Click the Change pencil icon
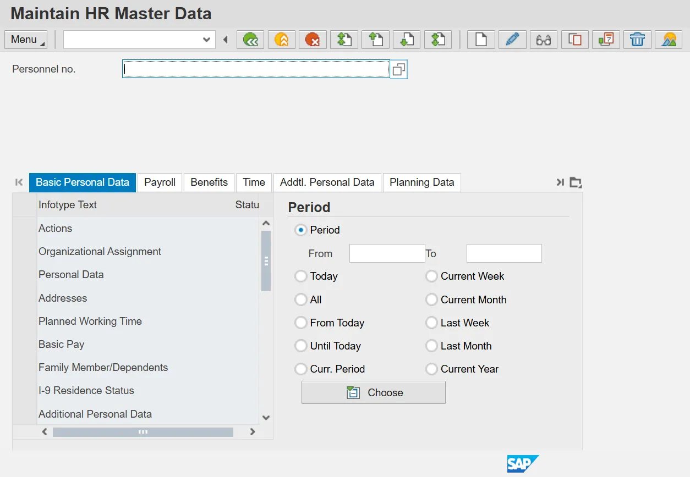Image resolution: width=690 pixels, height=477 pixels. (x=512, y=40)
